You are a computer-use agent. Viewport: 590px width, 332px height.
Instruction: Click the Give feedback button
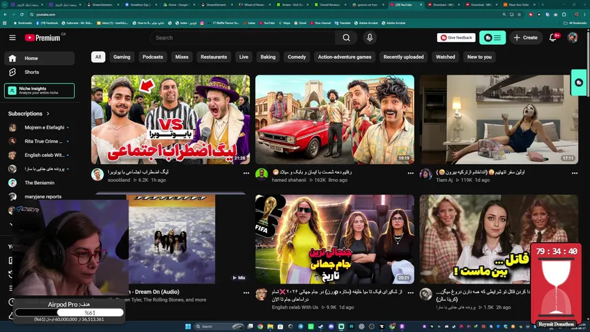pos(457,37)
